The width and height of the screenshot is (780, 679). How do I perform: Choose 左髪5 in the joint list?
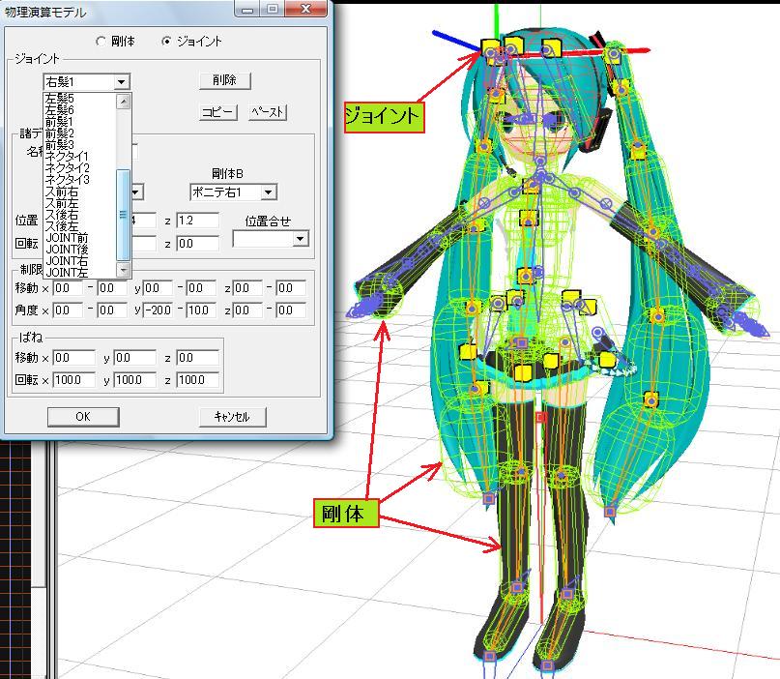tap(60, 98)
